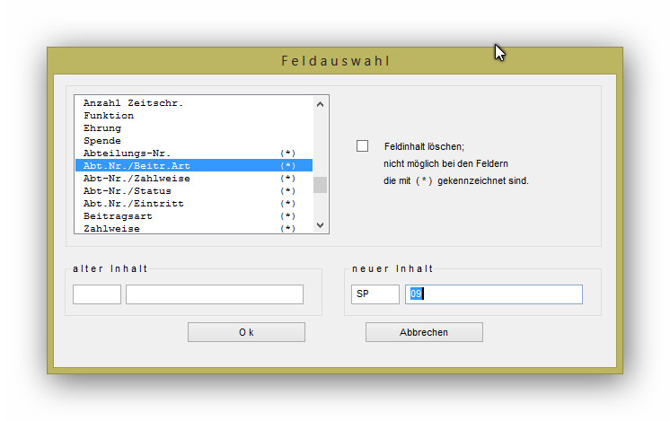Screen dimensions: 670x421
Task: Choose the 'Abt-Nr./Status' entry
Action: click(x=127, y=191)
